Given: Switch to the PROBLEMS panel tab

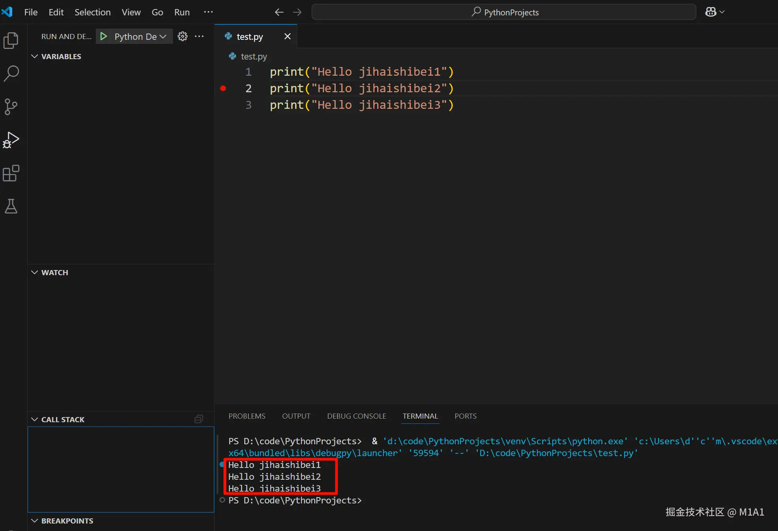Looking at the screenshot, I should 247,416.
